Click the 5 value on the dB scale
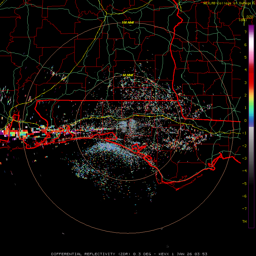Viewport: 256px width, 256px height. click(245, 57)
